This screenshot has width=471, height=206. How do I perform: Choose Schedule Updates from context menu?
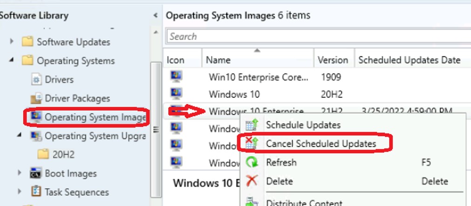[x=303, y=125]
